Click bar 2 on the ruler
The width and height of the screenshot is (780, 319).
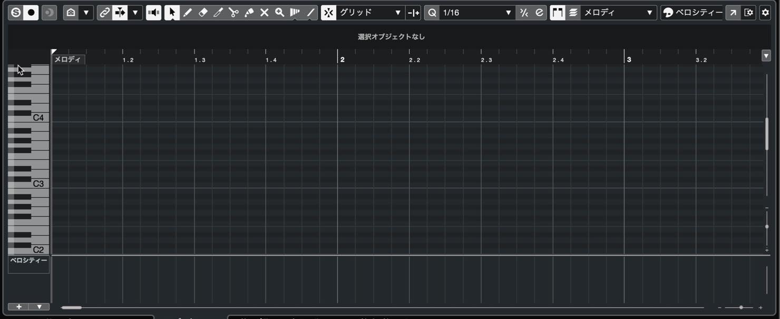(x=342, y=59)
